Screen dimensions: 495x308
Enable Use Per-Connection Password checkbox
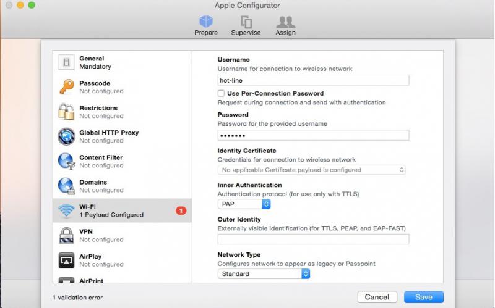click(221, 93)
